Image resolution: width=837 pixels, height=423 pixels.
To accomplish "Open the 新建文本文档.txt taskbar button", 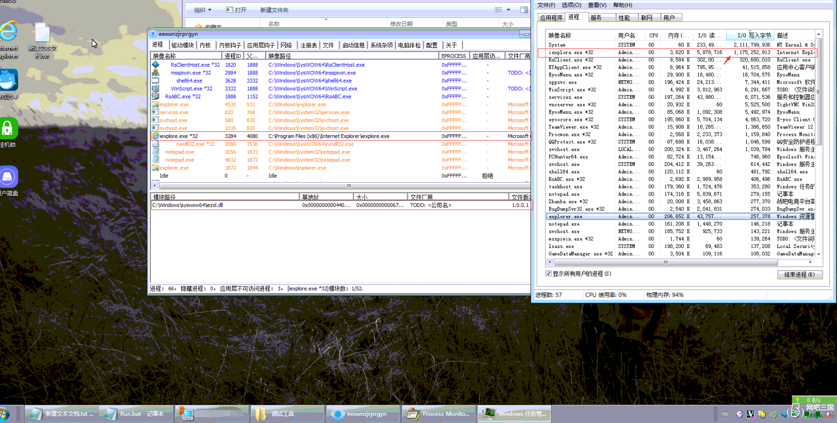I will [x=61, y=414].
